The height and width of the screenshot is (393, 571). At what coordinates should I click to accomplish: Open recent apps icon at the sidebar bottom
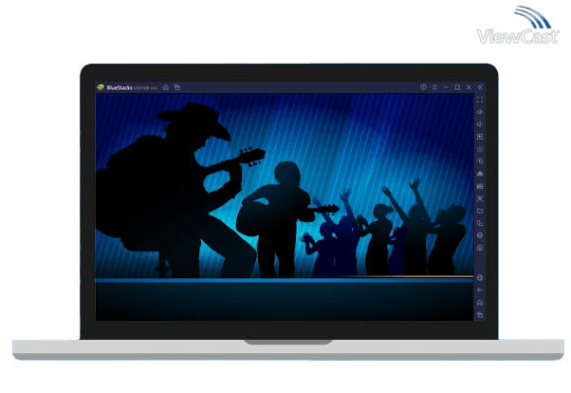(x=480, y=314)
